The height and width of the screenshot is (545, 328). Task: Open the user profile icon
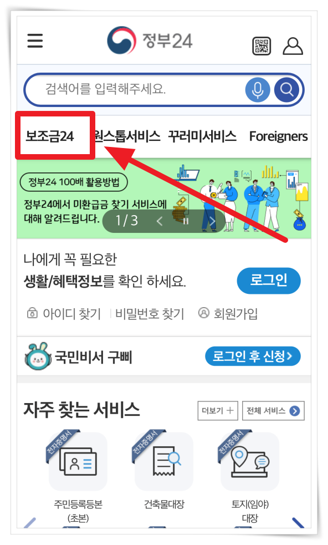click(x=293, y=46)
